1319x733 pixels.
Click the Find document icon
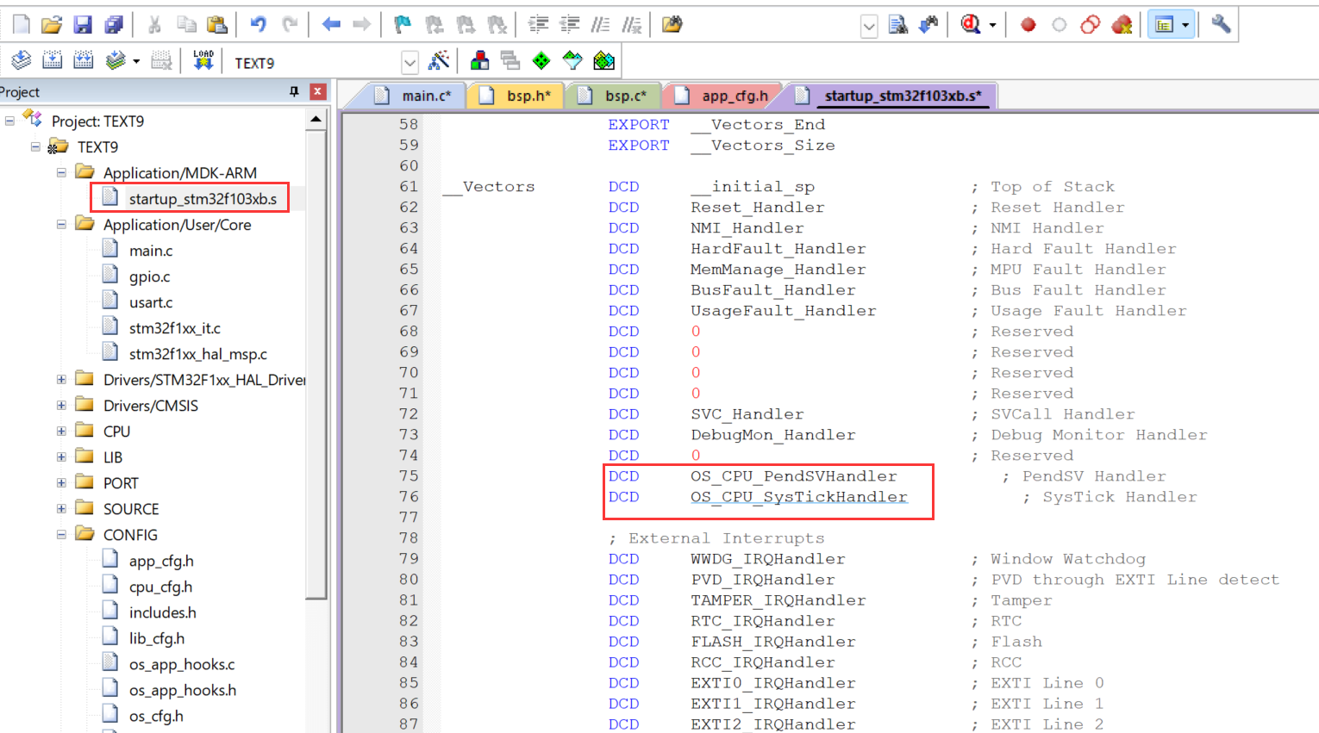tap(897, 24)
